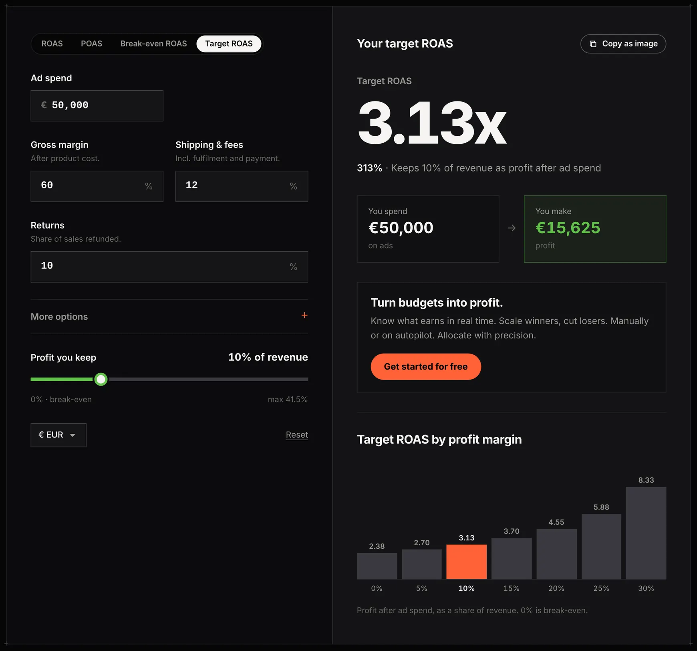Click the orange 10% bar labeled 3.13
The width and height of the screenshot is (697, 651).
point(467,562)
